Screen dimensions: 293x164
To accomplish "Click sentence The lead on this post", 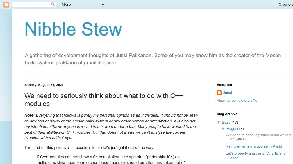I will tap(89, 148).
